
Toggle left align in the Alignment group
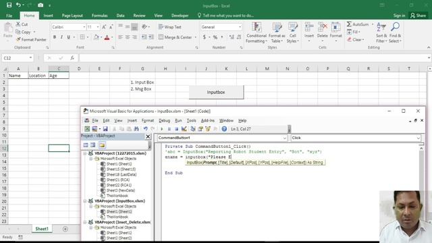click(x=120, y=37)
